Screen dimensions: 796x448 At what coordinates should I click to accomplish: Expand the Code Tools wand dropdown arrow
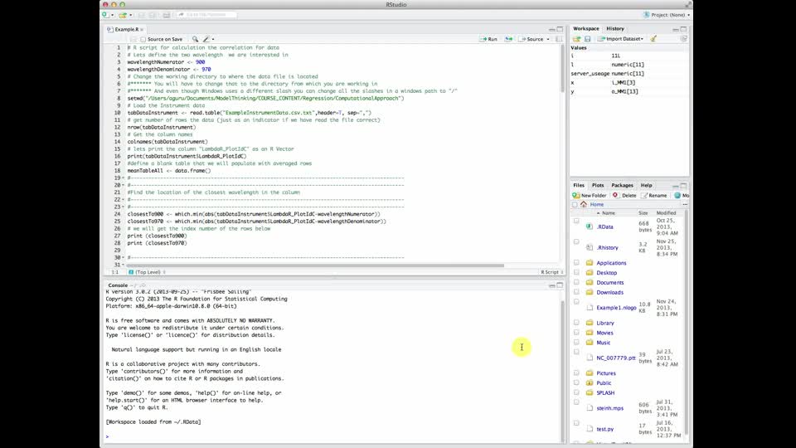point(213,39)
